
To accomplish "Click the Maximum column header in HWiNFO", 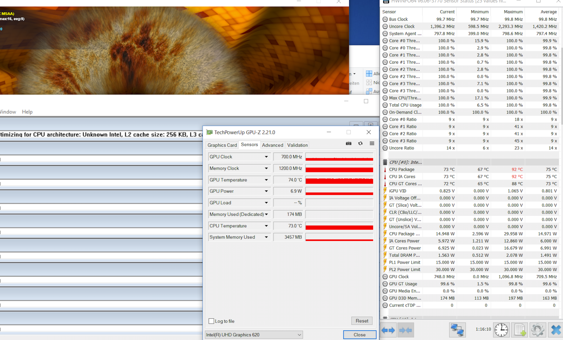I will point(507,12).
